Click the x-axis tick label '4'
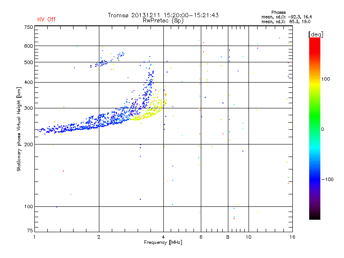Screen dimensions: 344x258 tap(163, 237)
